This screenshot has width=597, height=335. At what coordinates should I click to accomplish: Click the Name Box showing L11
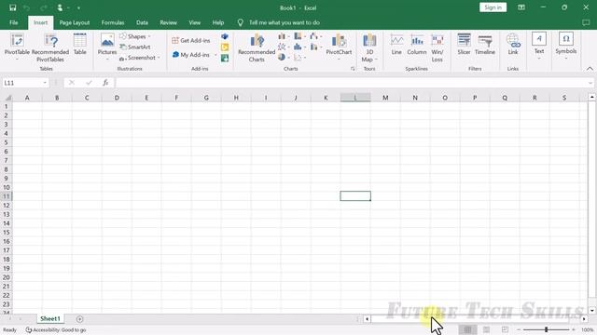point(25,83)
